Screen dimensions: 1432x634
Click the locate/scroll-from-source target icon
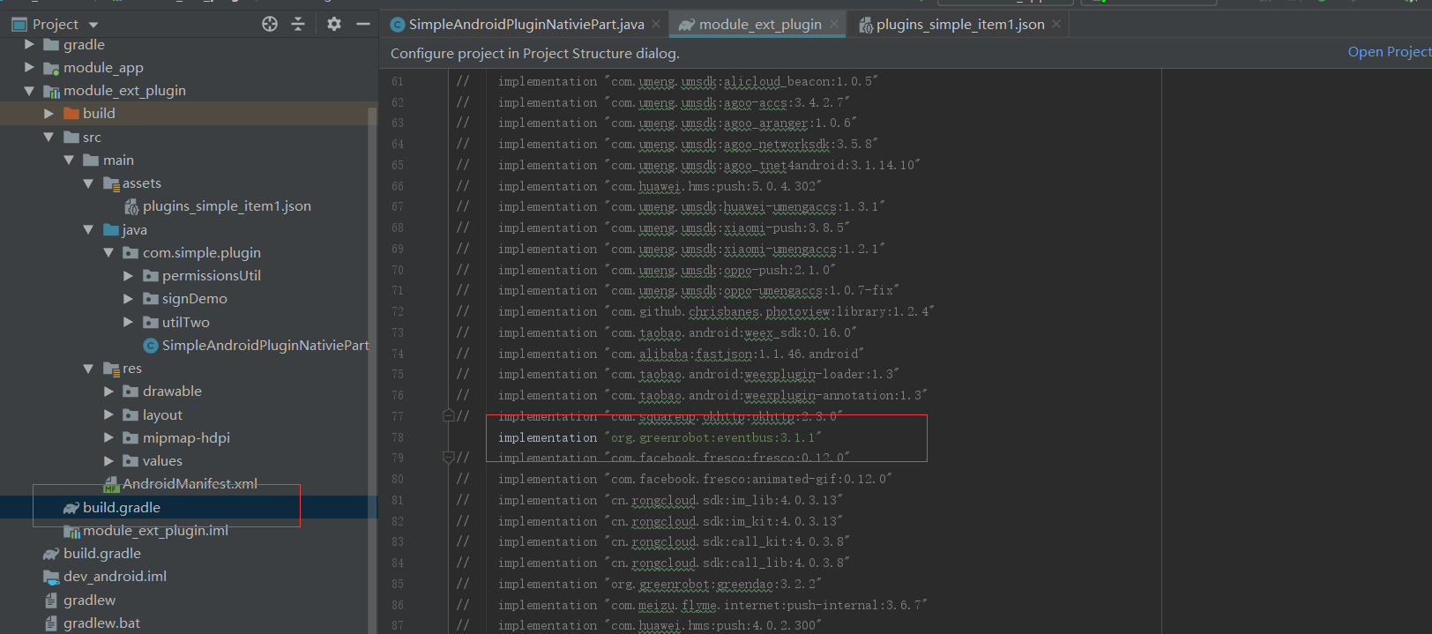tap(270, 24)
